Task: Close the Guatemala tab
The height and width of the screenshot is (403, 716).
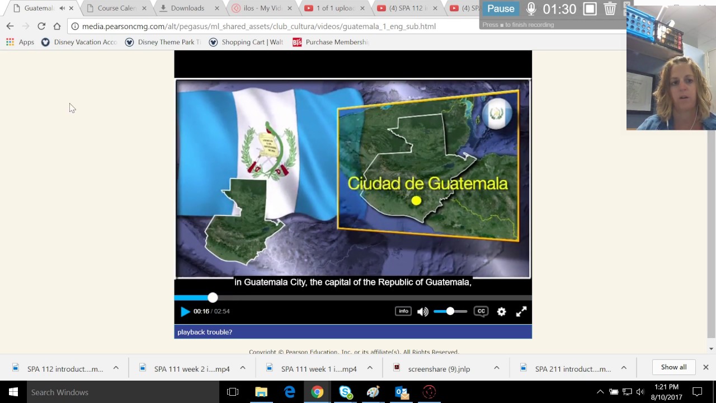Action: pyautogui.click(x=71, y=8)
